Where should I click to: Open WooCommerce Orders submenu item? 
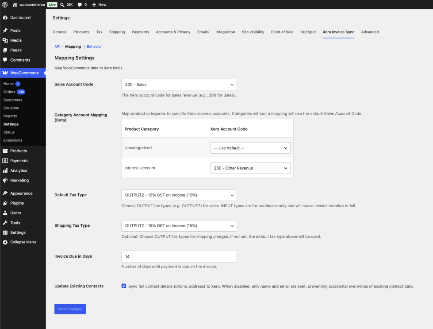[9, 92]
